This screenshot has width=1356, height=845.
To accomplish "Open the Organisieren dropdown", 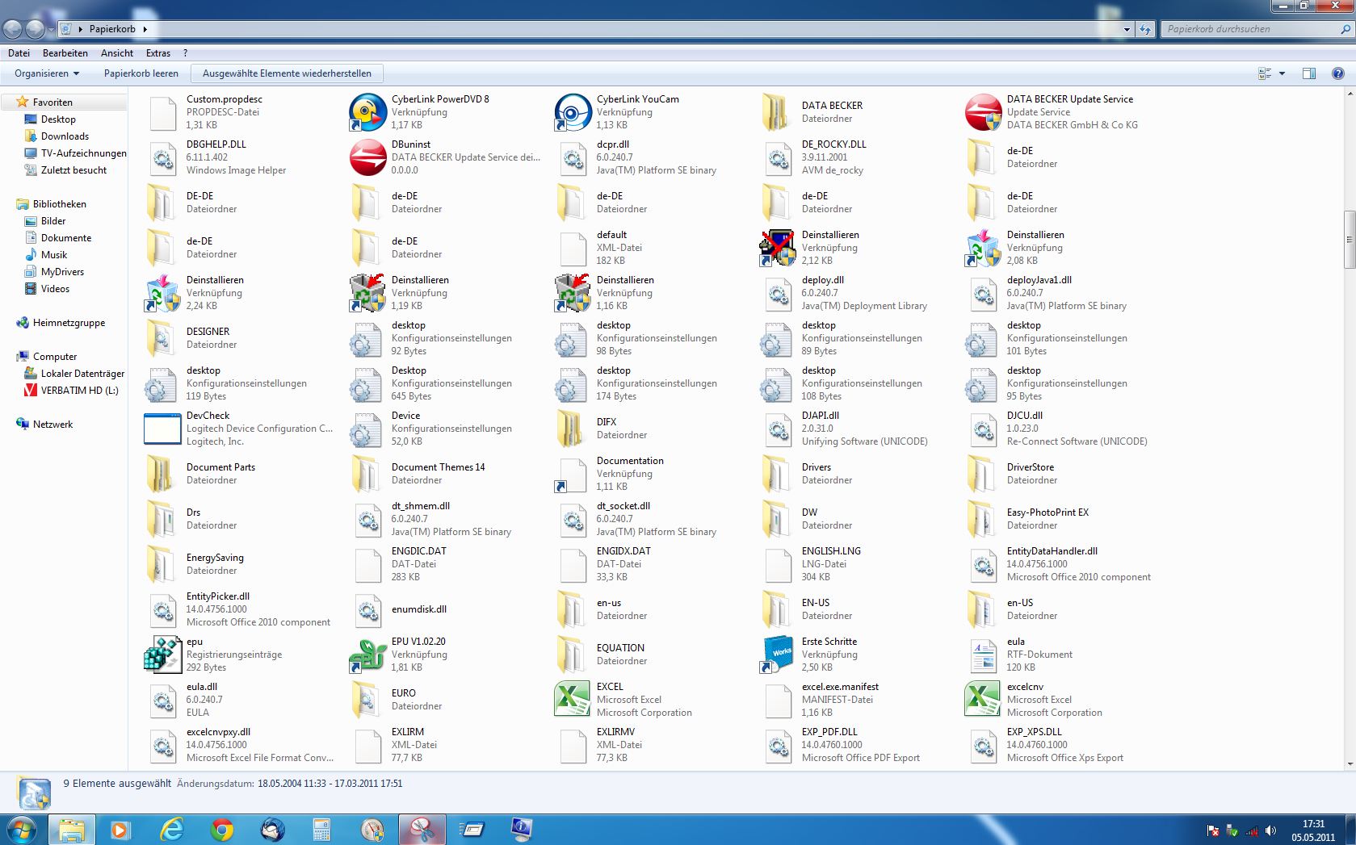I will tap(47, 73).
